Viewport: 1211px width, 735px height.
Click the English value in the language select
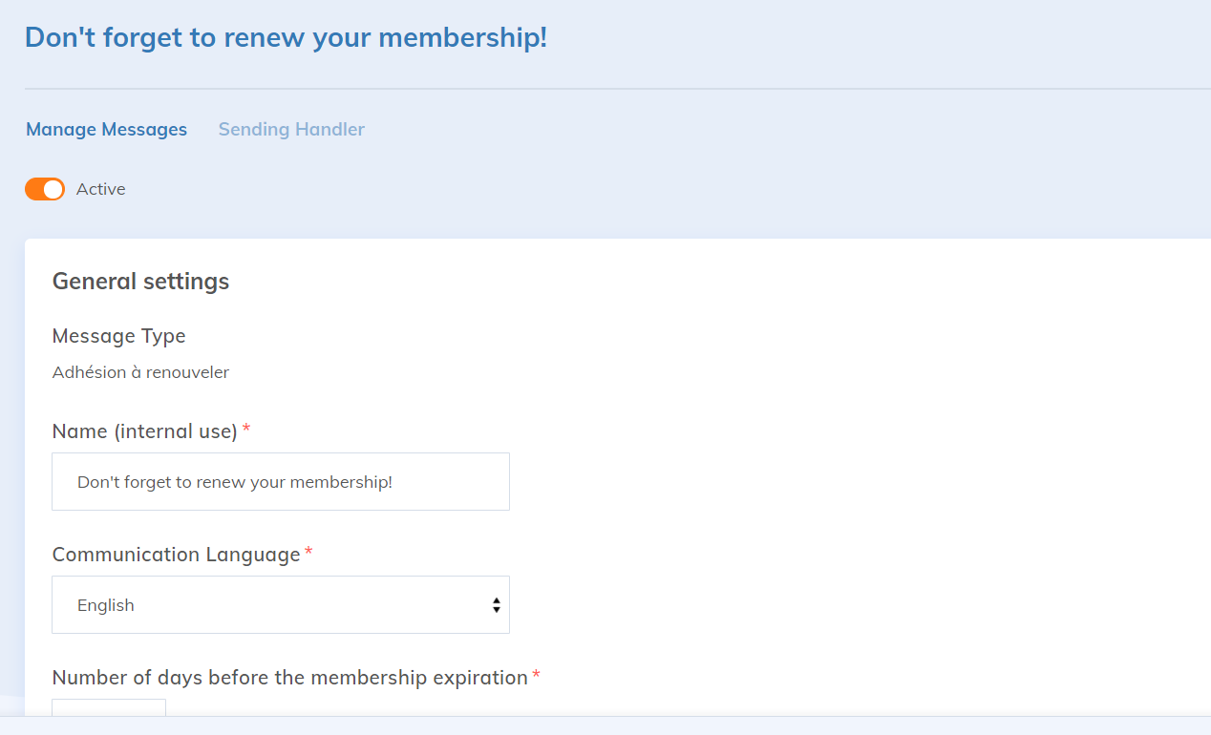[x=106, y=605]
